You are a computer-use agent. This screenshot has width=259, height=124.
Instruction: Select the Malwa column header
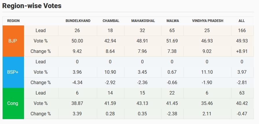[173, 21]
